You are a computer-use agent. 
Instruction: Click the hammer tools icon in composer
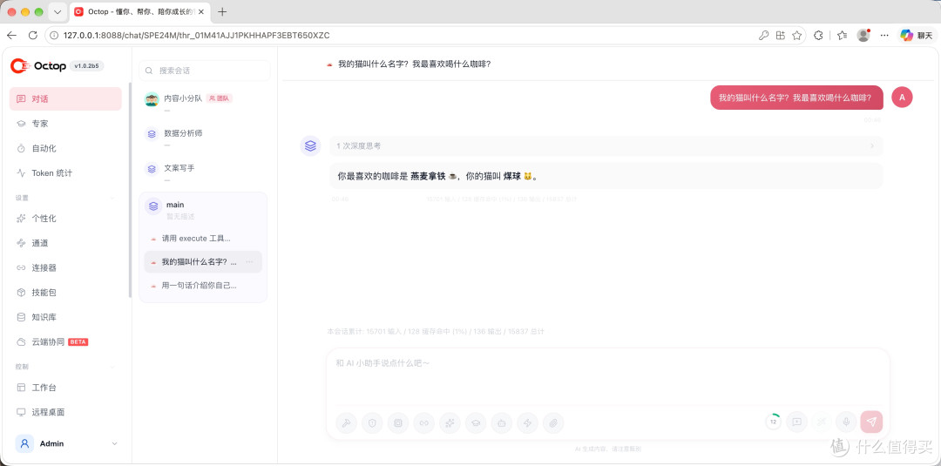pos(346,422)
